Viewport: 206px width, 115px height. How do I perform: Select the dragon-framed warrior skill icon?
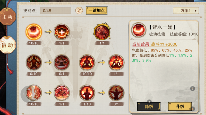click(102, 31)
